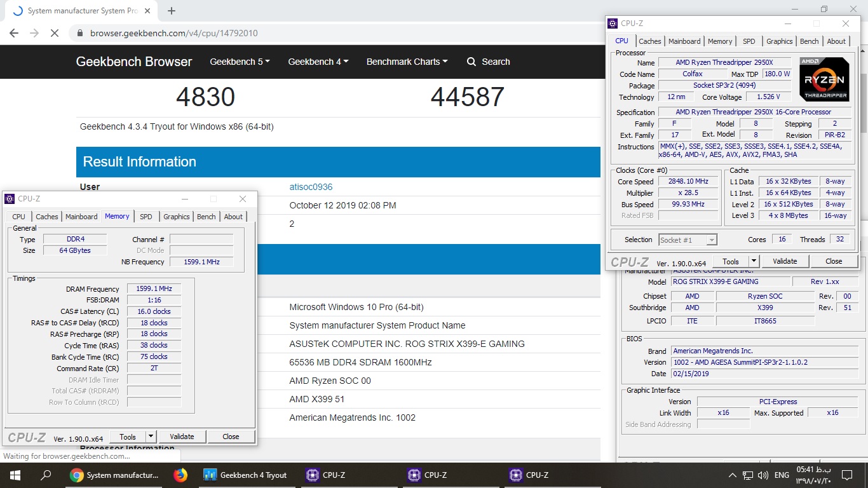This screenshot has height=488, width=868.
Task: Open About tab in CPU window
Action: [x=836, y=41]
